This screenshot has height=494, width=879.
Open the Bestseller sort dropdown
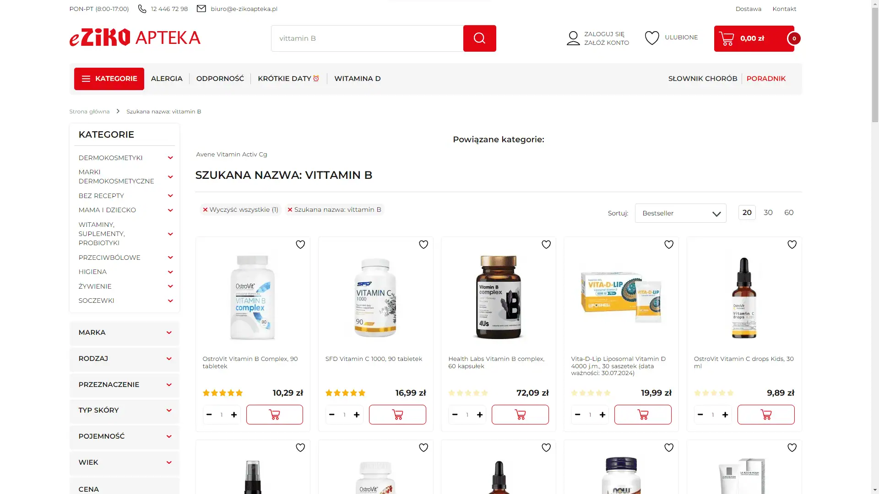click(x=680, y=213)
